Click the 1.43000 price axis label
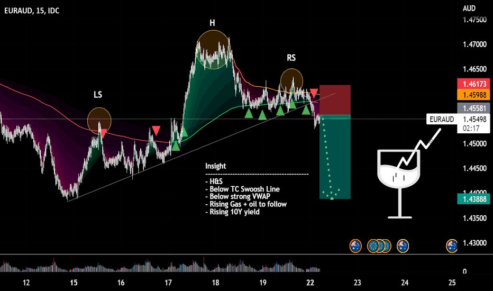 click(474, 243)
